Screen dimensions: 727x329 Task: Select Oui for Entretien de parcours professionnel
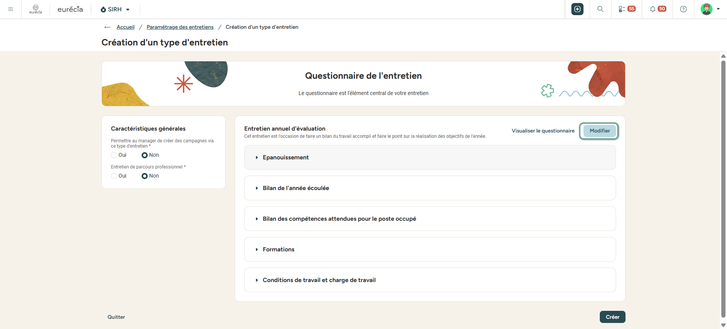tap(114, 176)
